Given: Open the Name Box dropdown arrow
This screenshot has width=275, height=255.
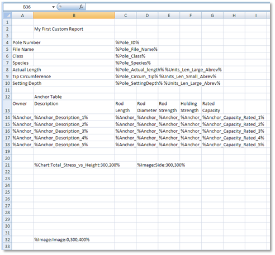Looking at the screenshot, I should point(53,7).
